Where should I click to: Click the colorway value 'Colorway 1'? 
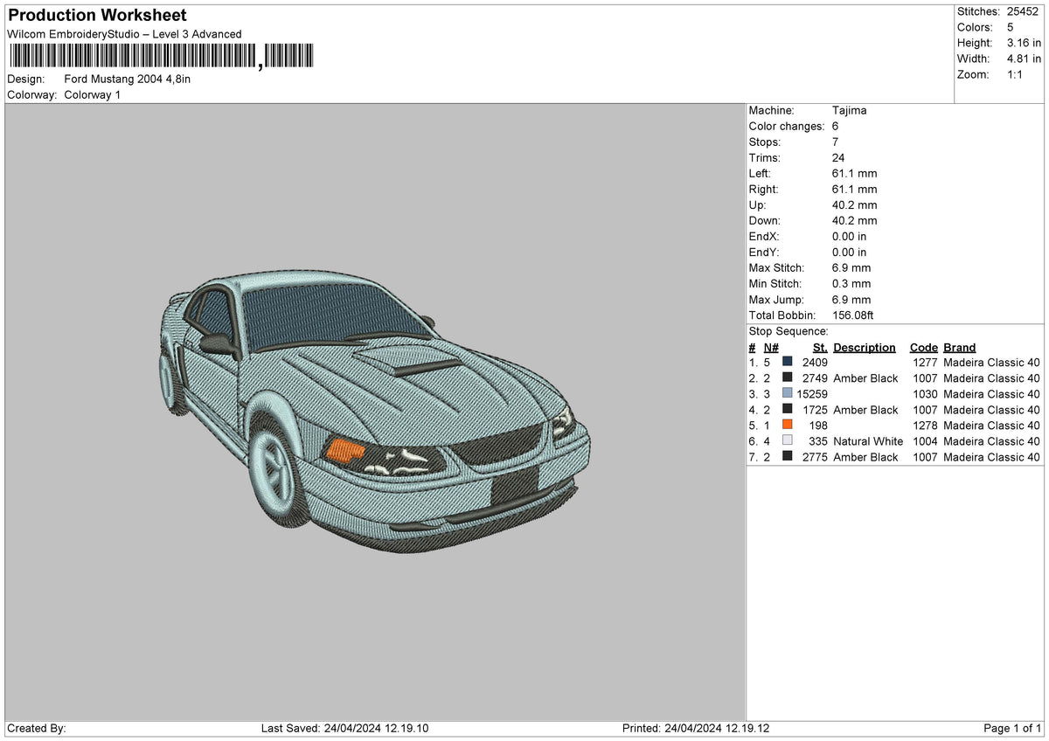[x=93, y=94]
